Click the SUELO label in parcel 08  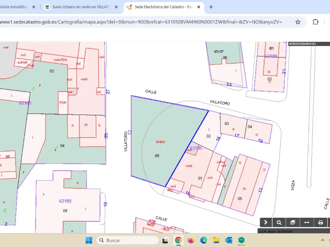tap(160, 142)
